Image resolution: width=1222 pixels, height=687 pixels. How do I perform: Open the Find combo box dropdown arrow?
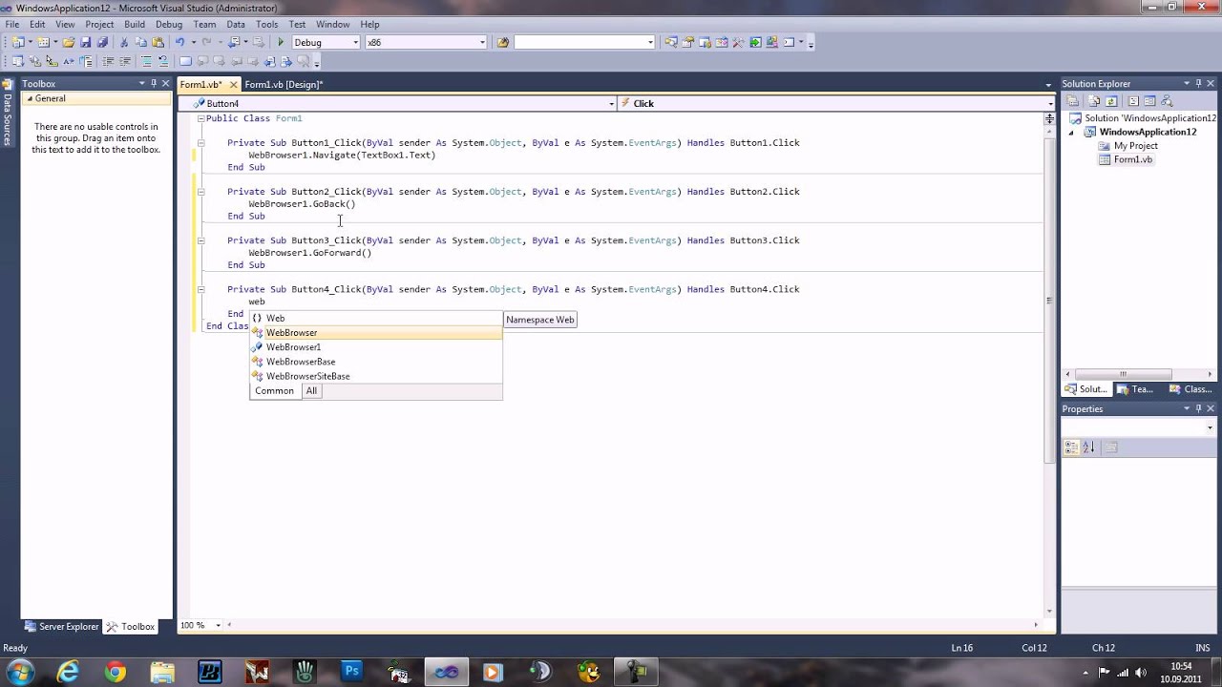650,42
